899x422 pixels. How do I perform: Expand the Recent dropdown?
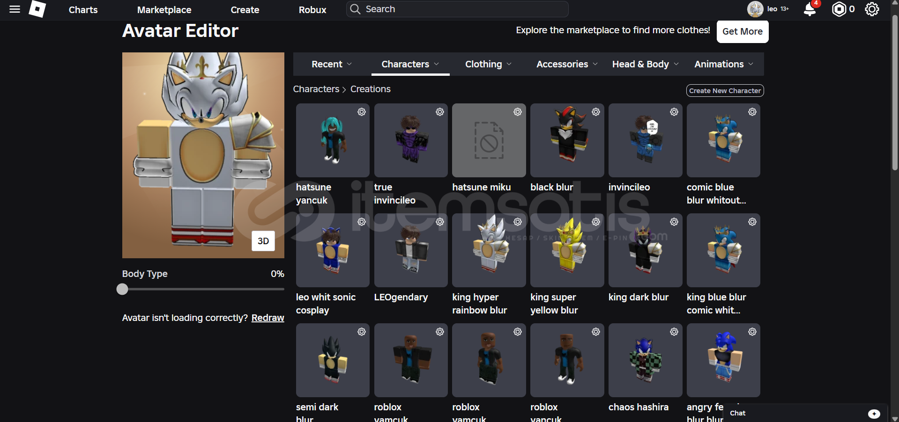[x=332, y=64]
